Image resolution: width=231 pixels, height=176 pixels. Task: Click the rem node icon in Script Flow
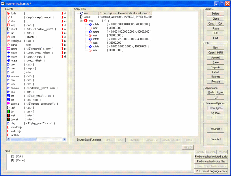(82, 13)
